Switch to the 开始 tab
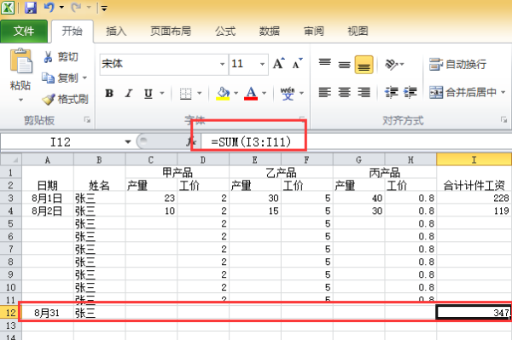The width and height of the screenshot is (512, 340). 73,32
